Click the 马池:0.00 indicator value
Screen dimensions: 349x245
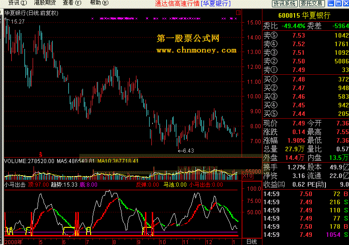click(x=175, y=185)
